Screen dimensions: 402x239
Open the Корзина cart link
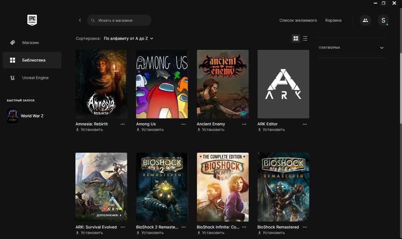coord(333,20)
